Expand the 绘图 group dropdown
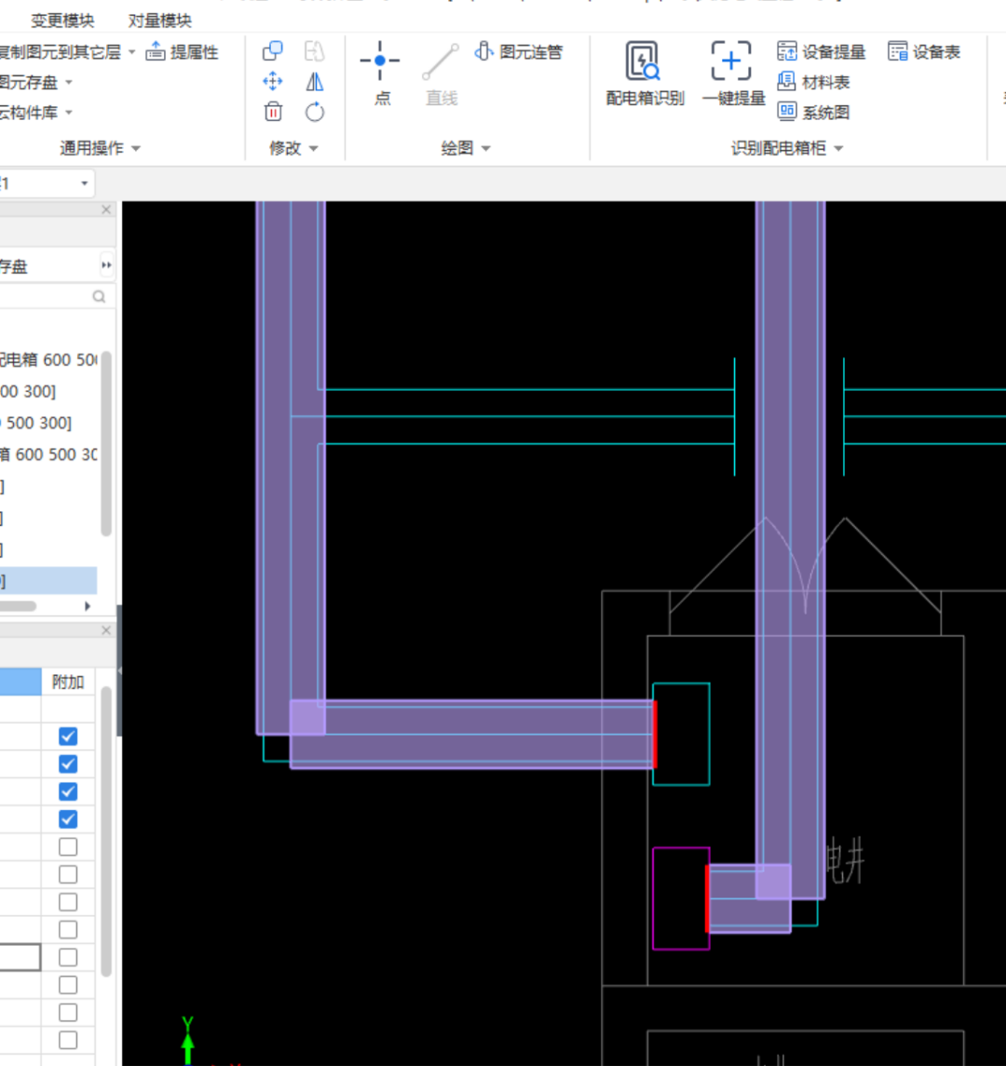This screenshot has height=1066, width=1006. 485,148
